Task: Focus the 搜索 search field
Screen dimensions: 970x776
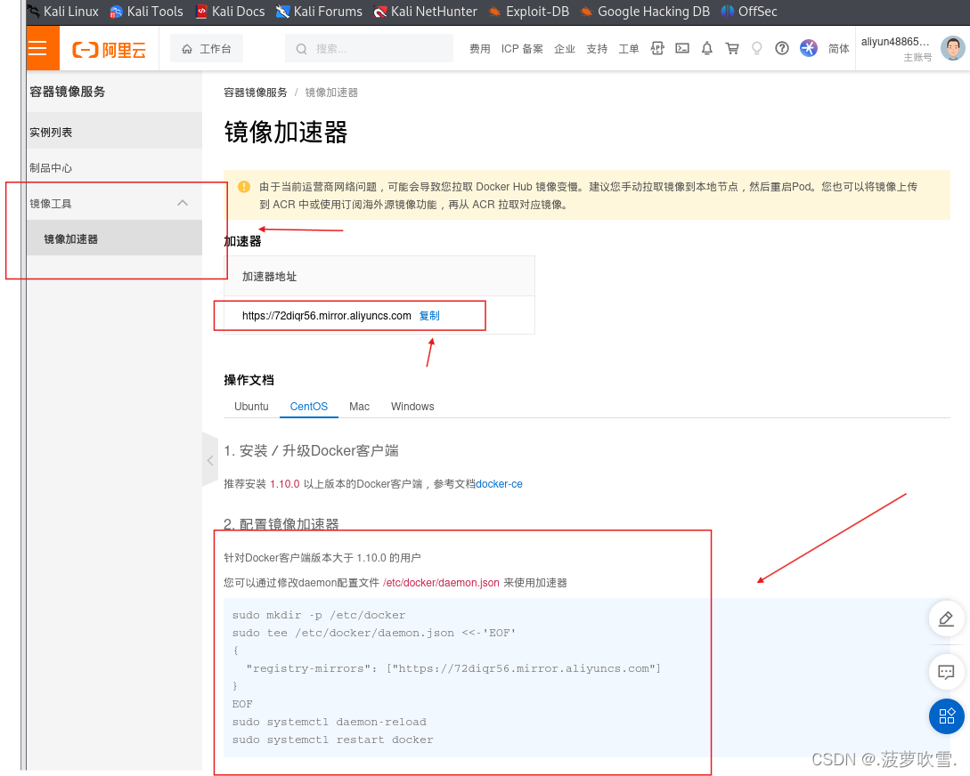Action: [x=369, y=49]
